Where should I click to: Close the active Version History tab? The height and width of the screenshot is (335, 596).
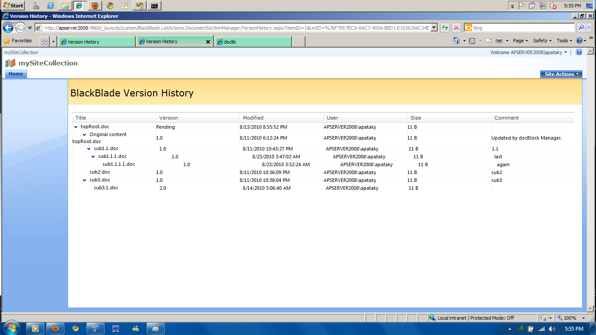click(208, 42)
